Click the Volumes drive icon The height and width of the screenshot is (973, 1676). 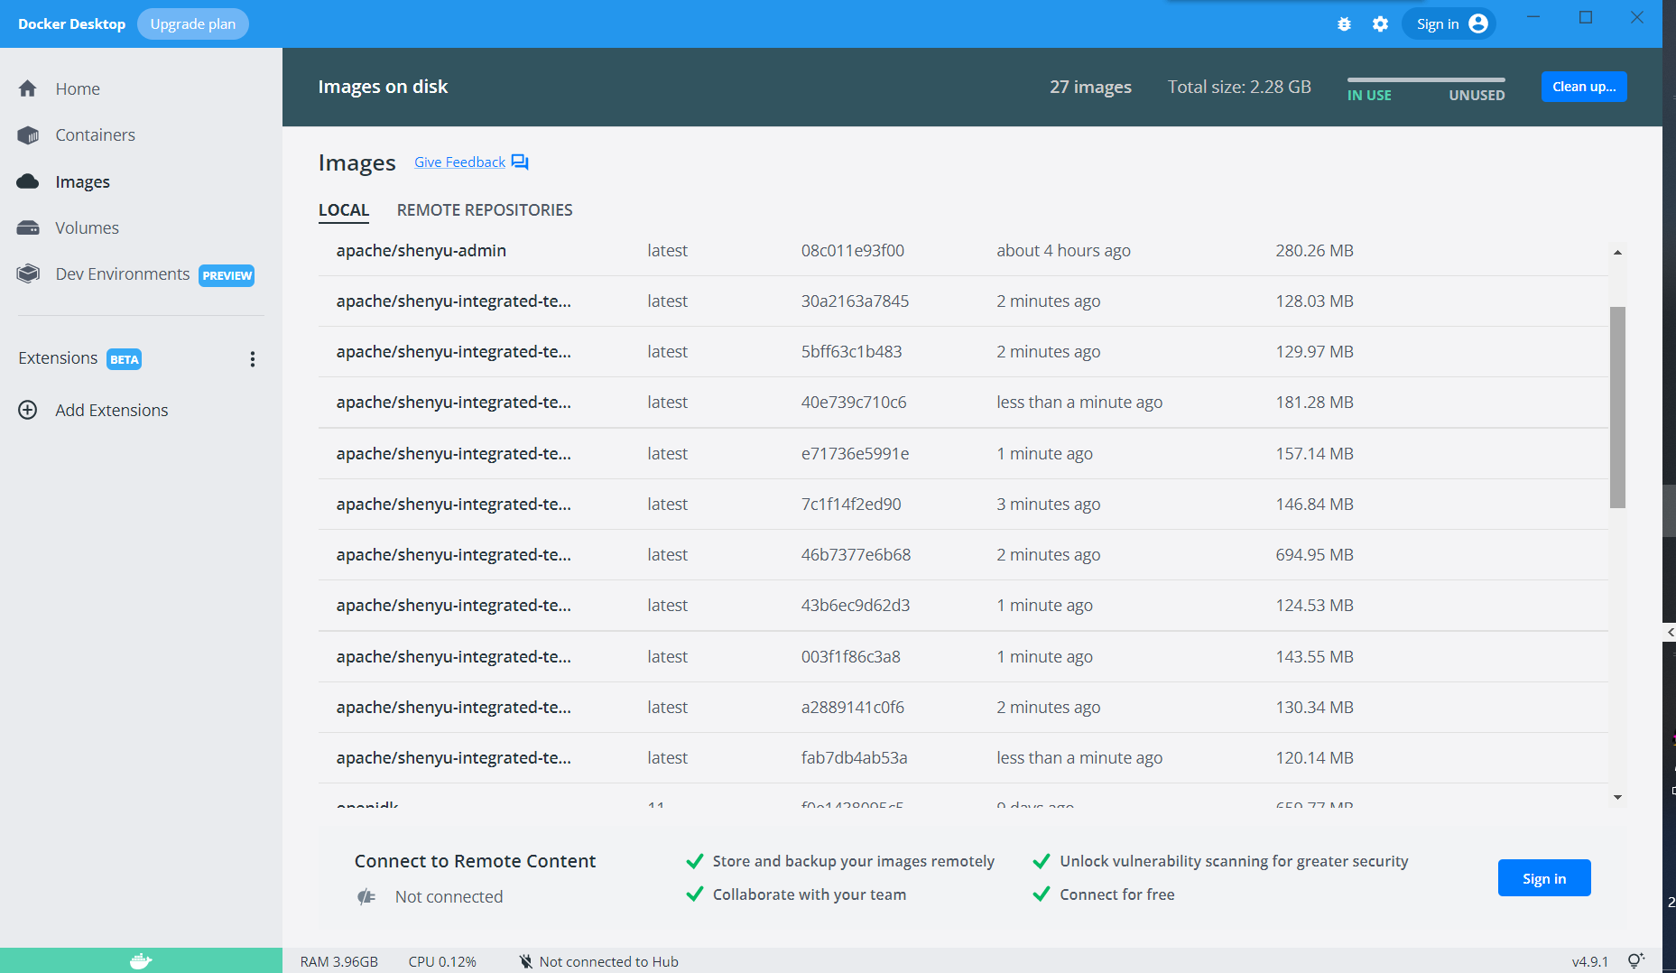click(28, 227)
